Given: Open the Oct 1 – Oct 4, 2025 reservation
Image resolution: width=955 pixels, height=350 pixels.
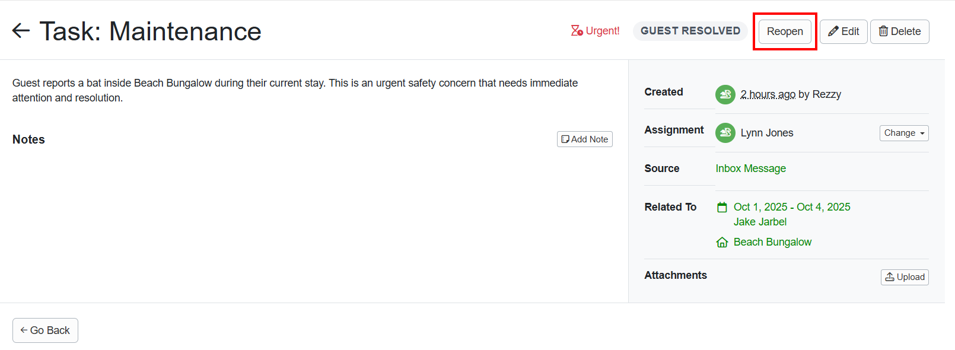Looking at the screenshot, I should click(791, 207).
